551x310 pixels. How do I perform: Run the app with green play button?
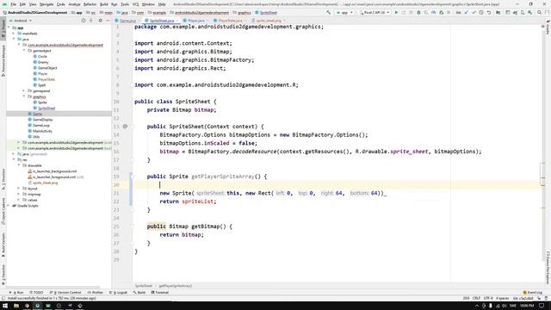tap(397, 13)
